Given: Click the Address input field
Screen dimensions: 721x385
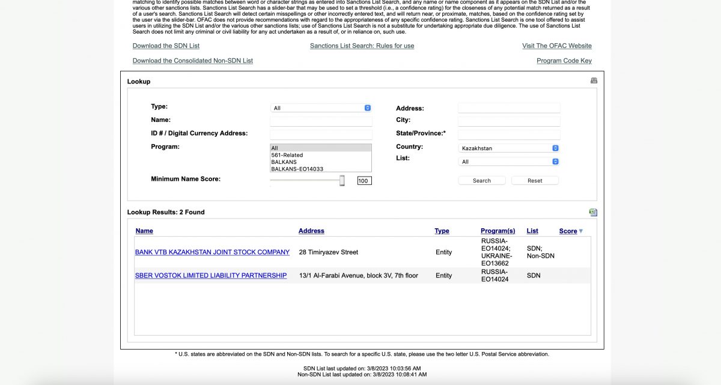Looking at the screenshot, I should click(x=509, y=108).
